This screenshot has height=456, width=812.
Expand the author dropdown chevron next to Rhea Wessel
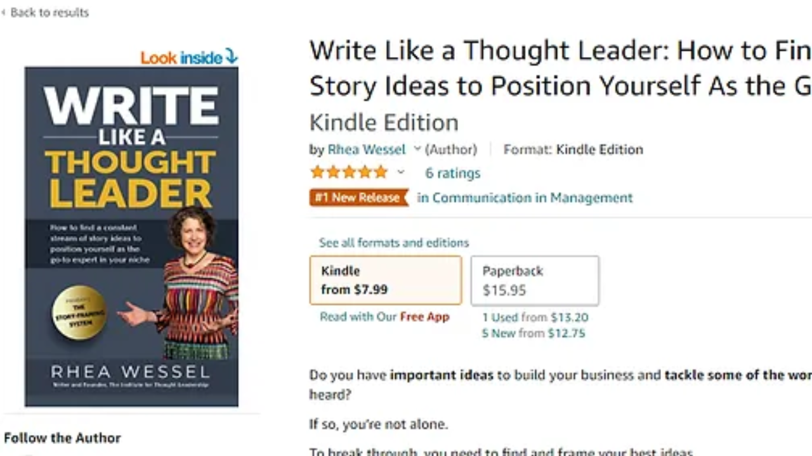(417, 149)
